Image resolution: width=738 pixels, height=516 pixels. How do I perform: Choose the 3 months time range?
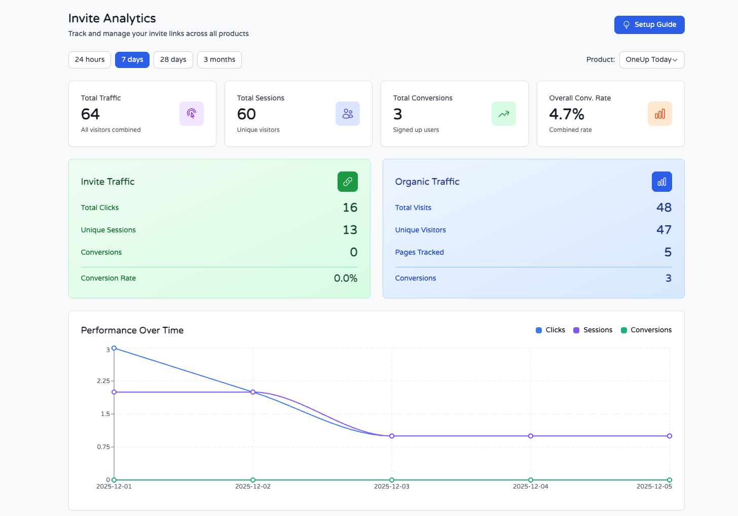click(x=219, y=60)
